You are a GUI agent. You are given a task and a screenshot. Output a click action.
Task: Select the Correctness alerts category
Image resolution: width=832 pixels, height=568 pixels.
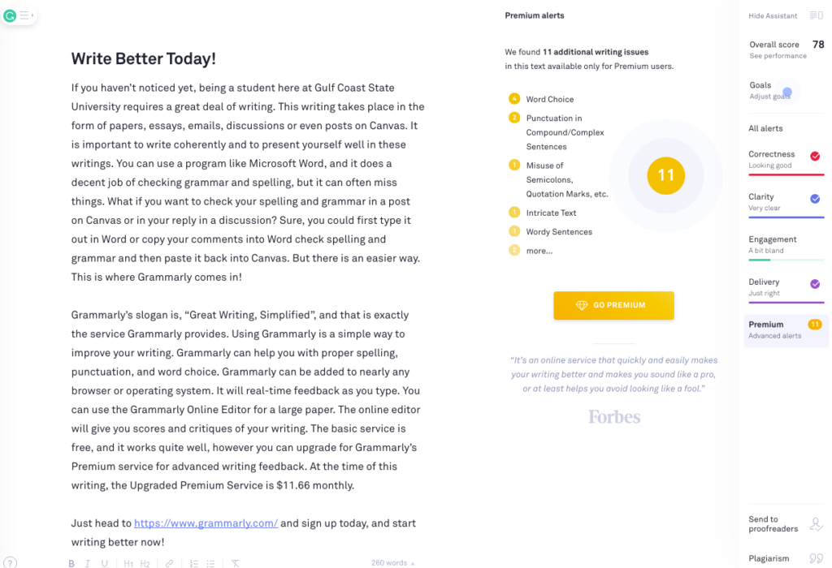coord(786,160)
